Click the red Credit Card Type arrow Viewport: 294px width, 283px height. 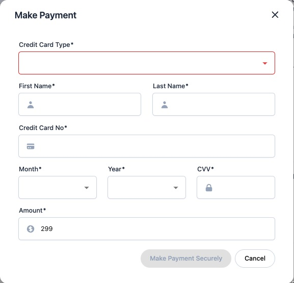coord(265,63)
